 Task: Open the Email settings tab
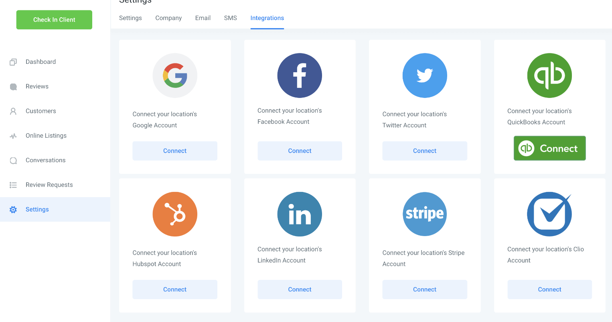203,18
